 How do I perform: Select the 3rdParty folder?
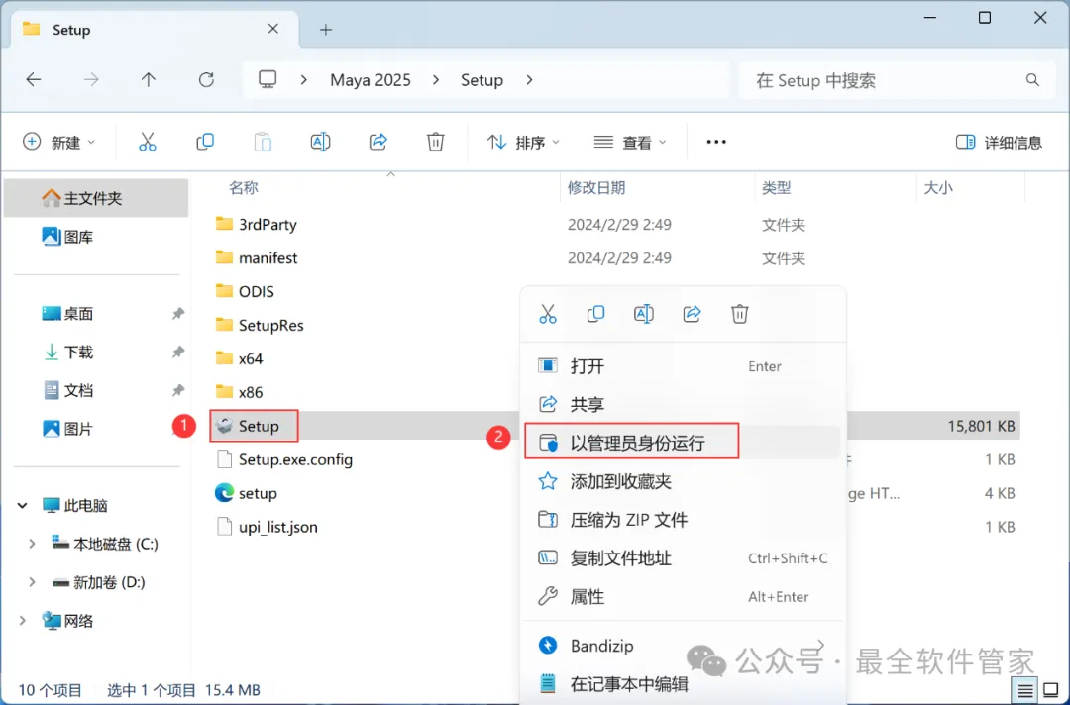[256, 224]
